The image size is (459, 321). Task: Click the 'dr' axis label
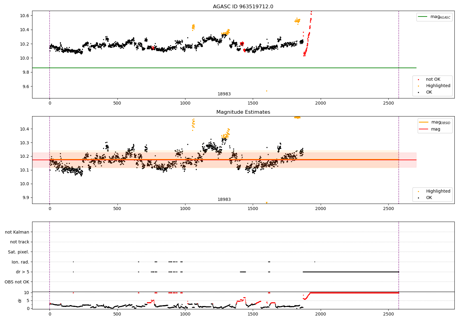coord(20,301)
